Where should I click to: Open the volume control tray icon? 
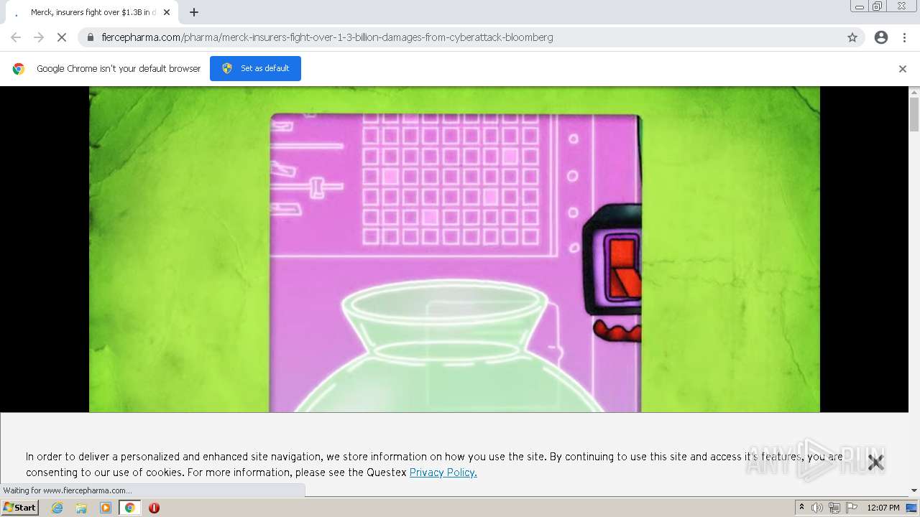click(817, 508)
